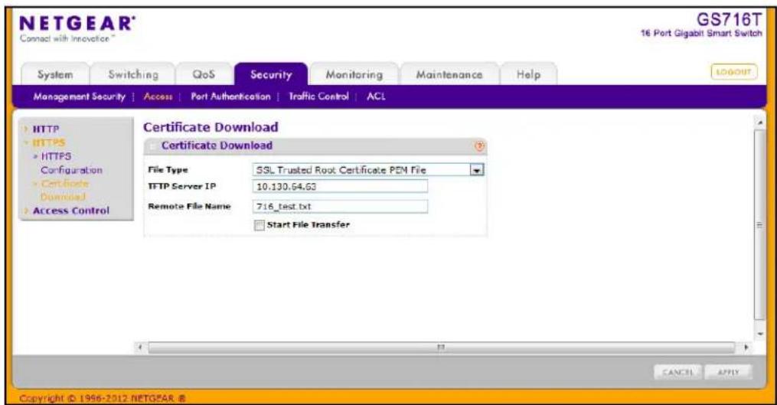The image size is (777, 405).
Task: Open the help icon in Certificate Download header
Action: 479,146
